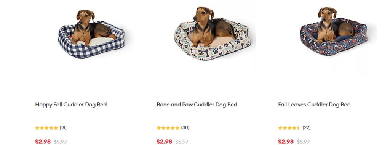390x145 pixels.
Task: Open the 22 reviews for Fall Leaves bed
Action: (307, 128)
